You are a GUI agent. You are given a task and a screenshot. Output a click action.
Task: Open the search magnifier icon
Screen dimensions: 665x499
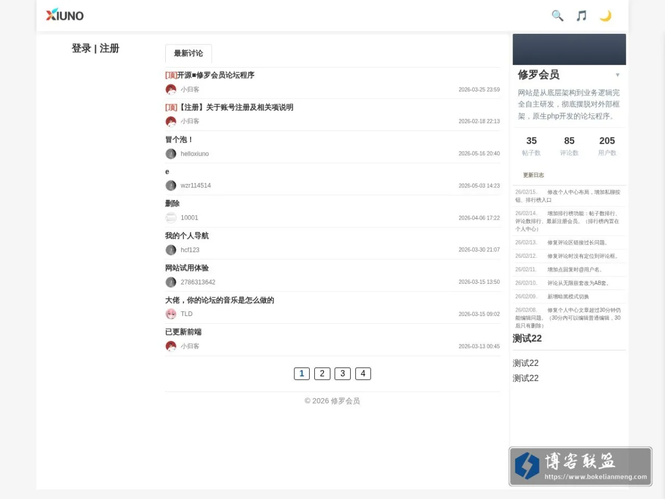pyautogui.click(x=557, y=16)
